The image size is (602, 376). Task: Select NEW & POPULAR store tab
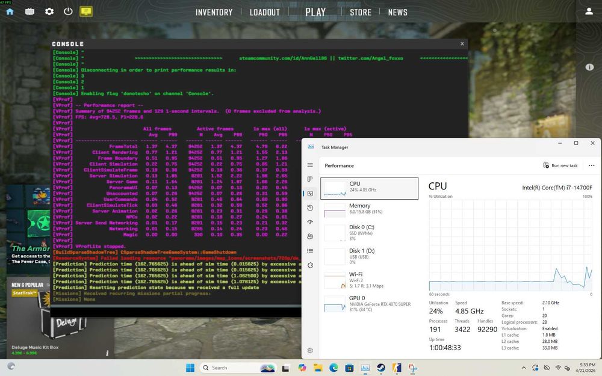(x=27, y=285)
